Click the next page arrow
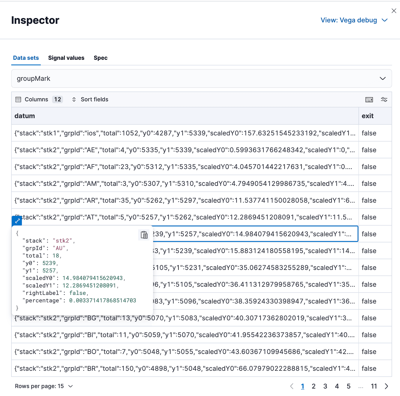Image resolution: width=400 pixels, height=396 pixels. tap(386, 386)
